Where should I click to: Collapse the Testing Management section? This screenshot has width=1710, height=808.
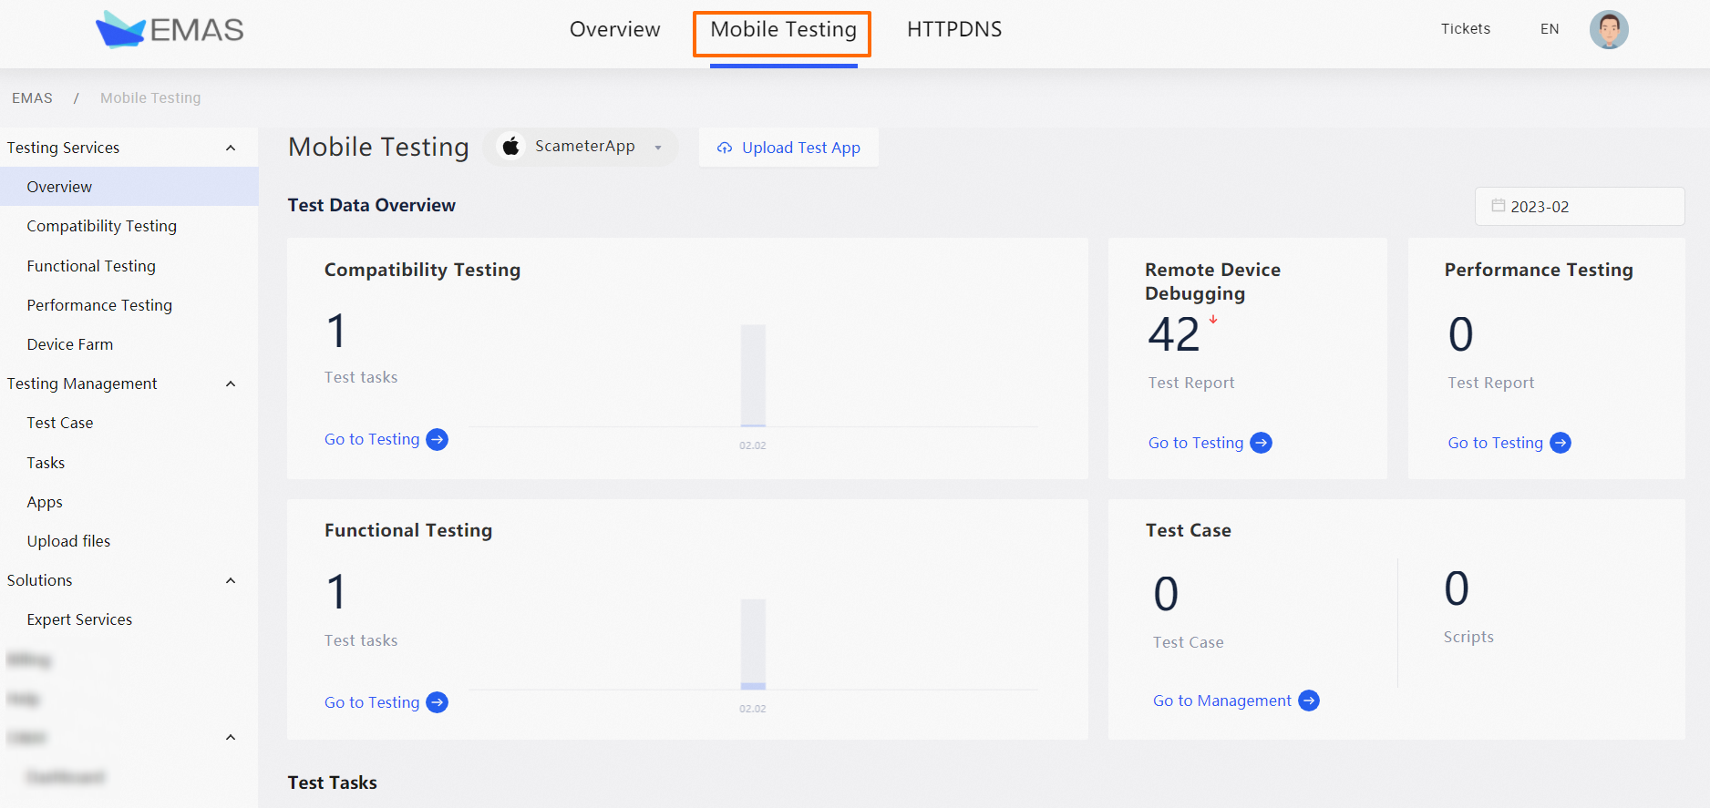(x=231, y=384)
